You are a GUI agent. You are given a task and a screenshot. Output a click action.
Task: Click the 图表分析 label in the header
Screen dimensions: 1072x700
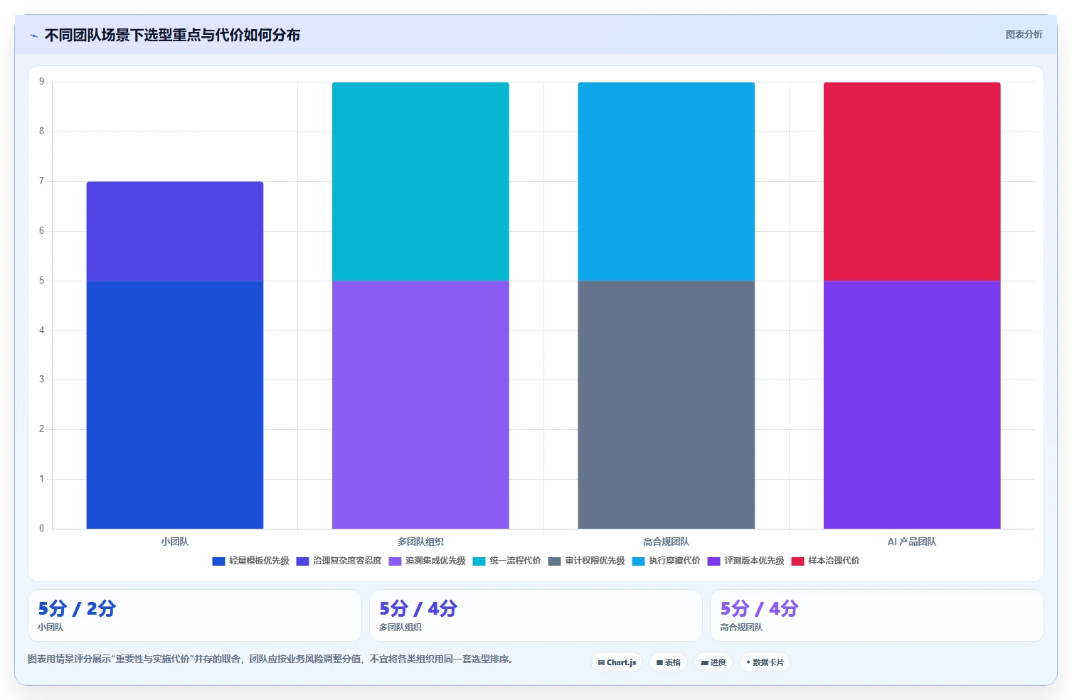(1024, 34)
